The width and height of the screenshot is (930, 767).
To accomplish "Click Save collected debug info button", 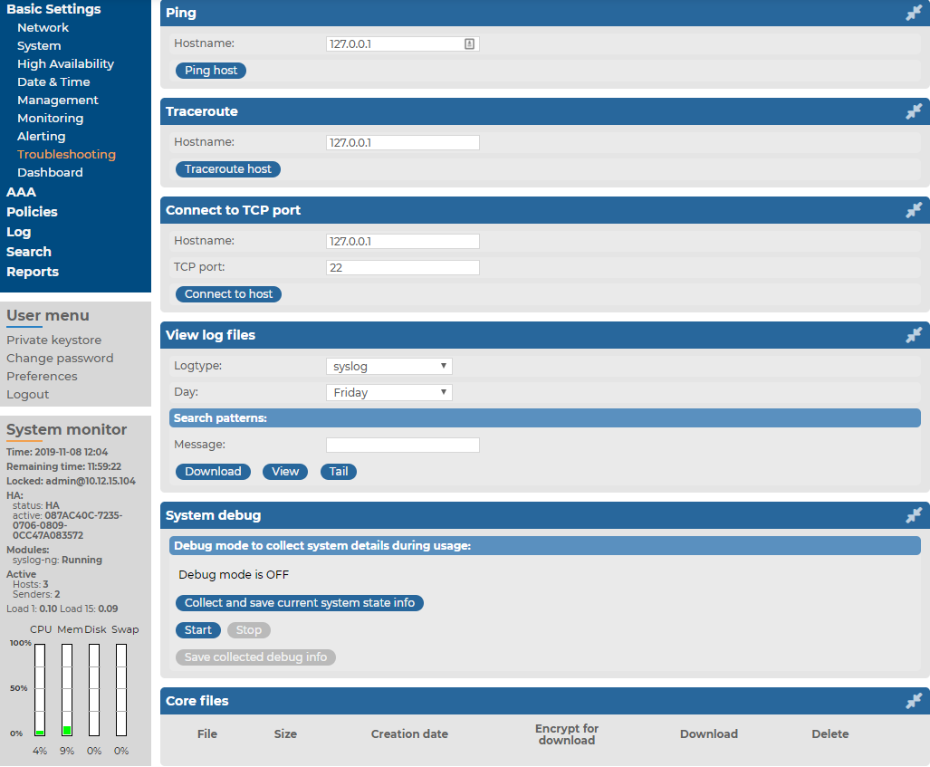I will pyautogui.click(x=255, y=657).
